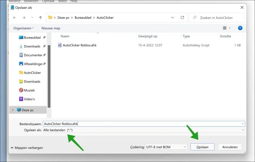Open the Organiseren menu
The image size is (255, 162).
point(24,28)
